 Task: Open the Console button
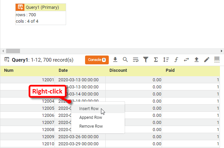(97, 60)
